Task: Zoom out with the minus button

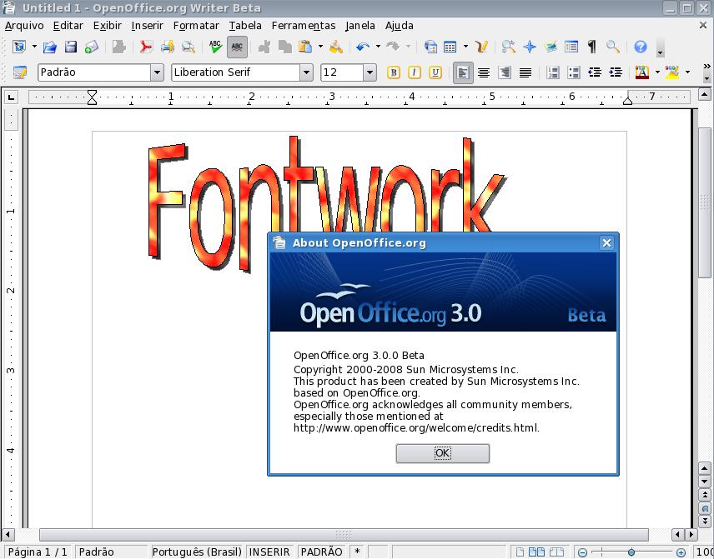Action: (582, 552)
